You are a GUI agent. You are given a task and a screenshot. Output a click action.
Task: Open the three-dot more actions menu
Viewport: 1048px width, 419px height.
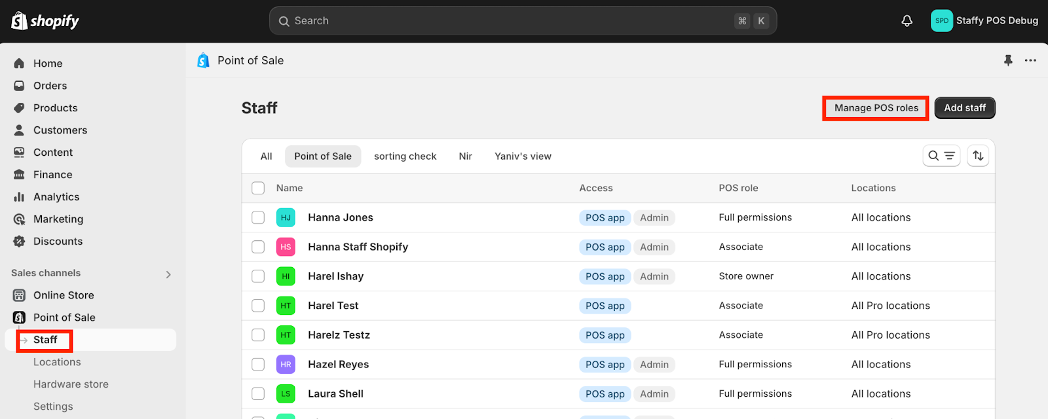click(1030, 60)
